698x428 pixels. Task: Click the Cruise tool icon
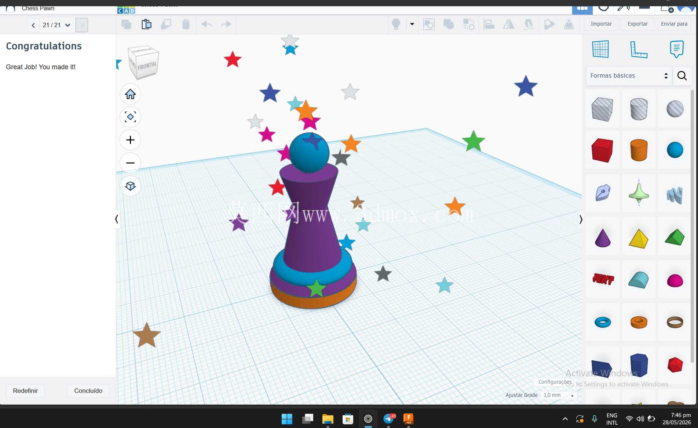(529, 25)
